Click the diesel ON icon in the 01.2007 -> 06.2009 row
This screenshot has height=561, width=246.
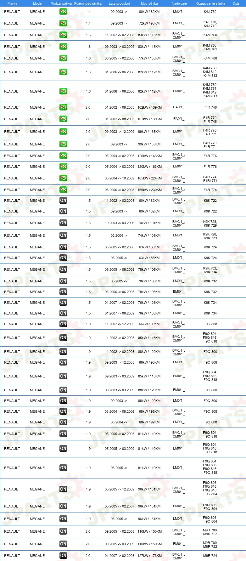point(63,313)
